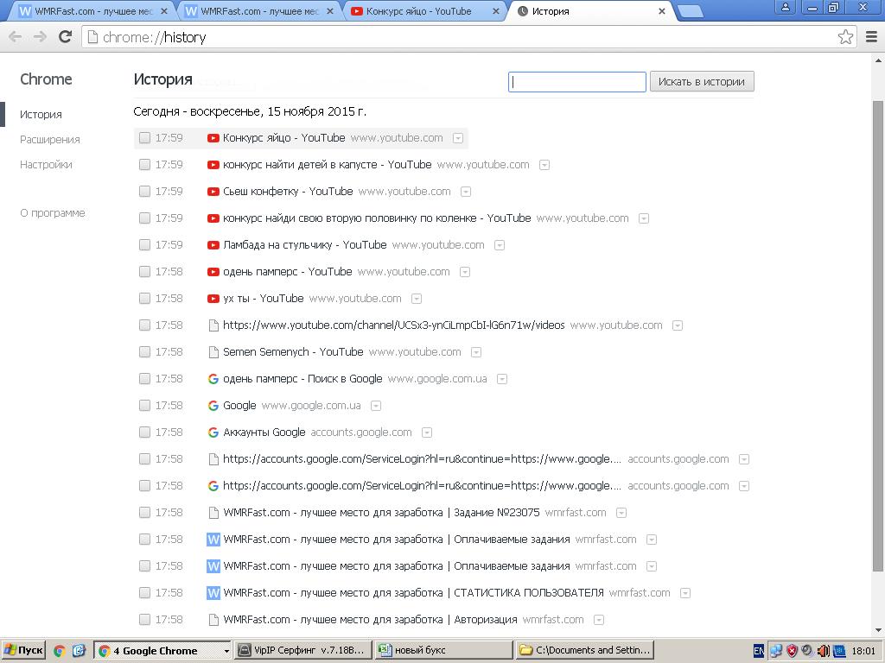Click the Пуск start button

(23, 651)
